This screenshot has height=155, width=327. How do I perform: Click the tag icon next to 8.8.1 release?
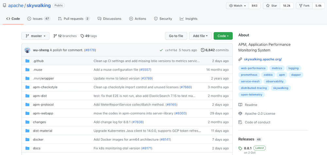pos(240,148)
